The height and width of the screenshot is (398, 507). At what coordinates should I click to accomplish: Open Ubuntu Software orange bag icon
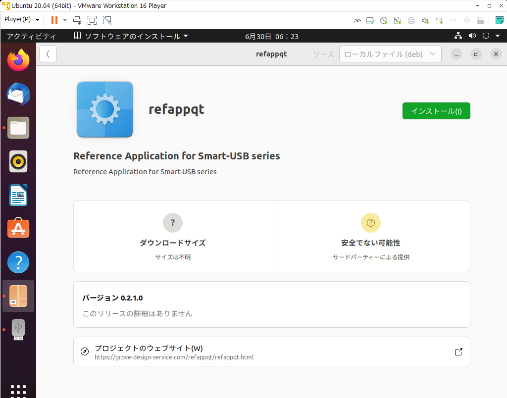point(18,228)
